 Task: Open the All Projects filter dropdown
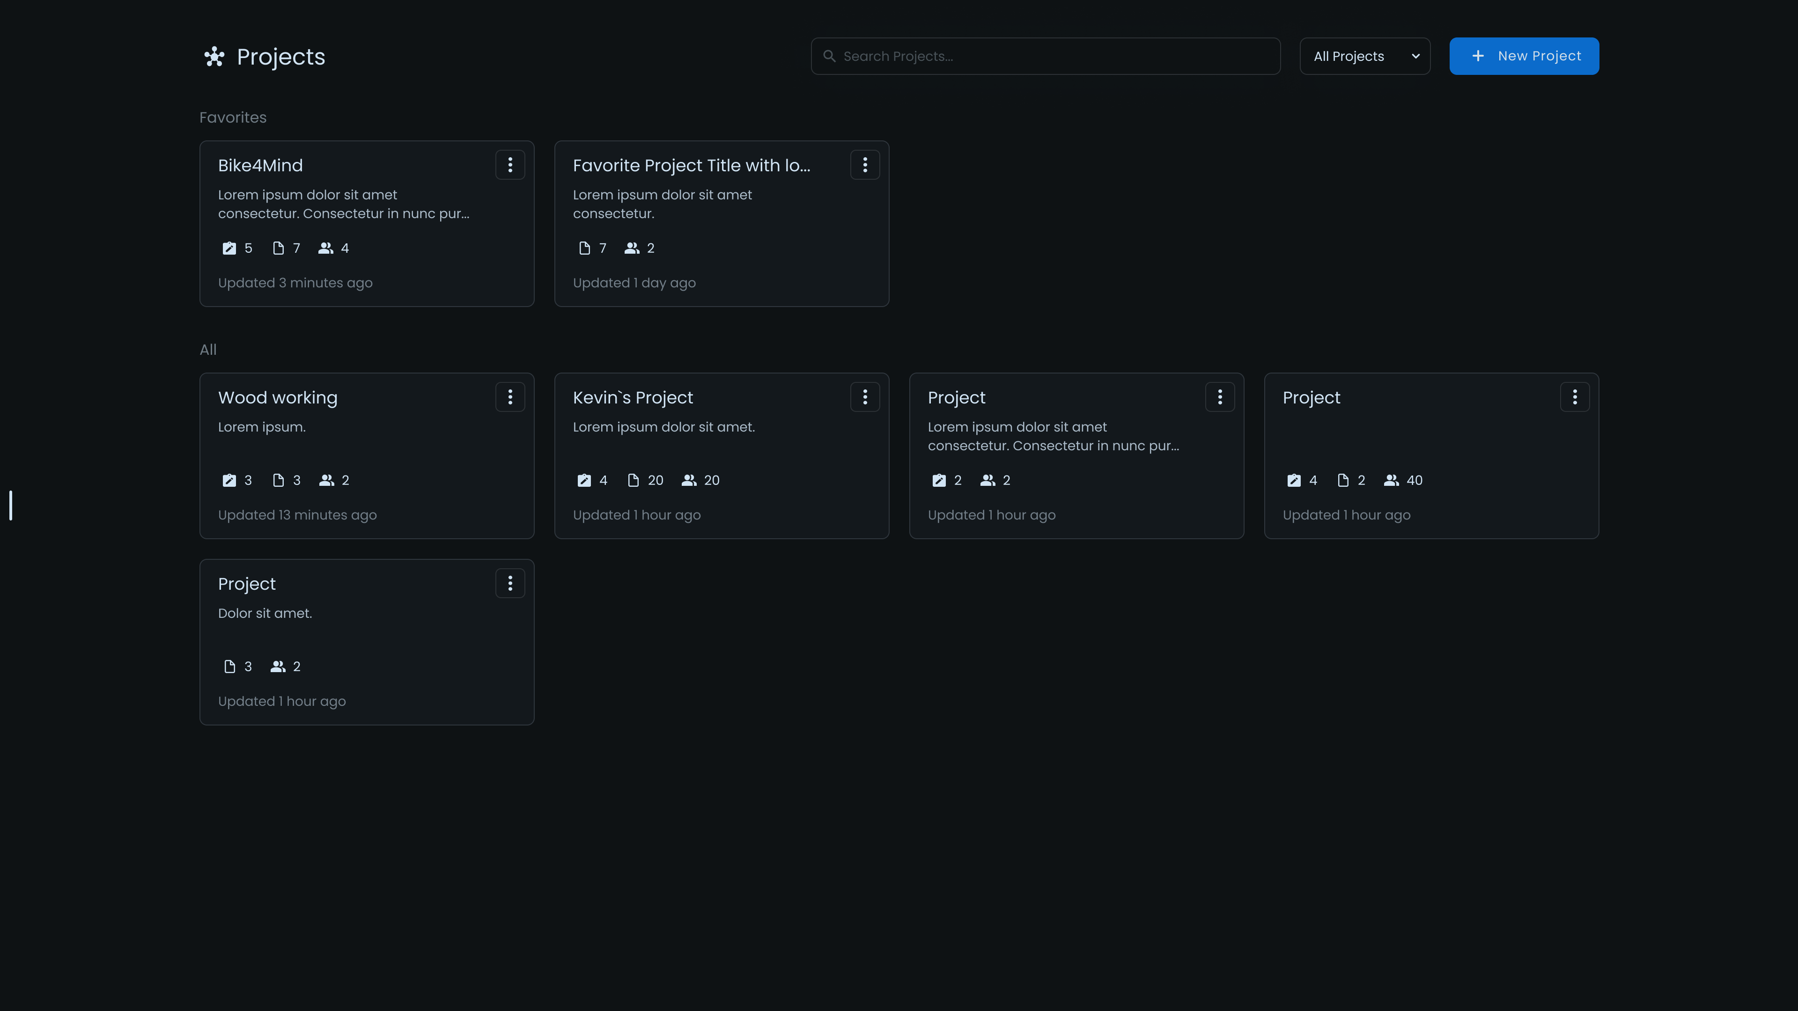1364,56
